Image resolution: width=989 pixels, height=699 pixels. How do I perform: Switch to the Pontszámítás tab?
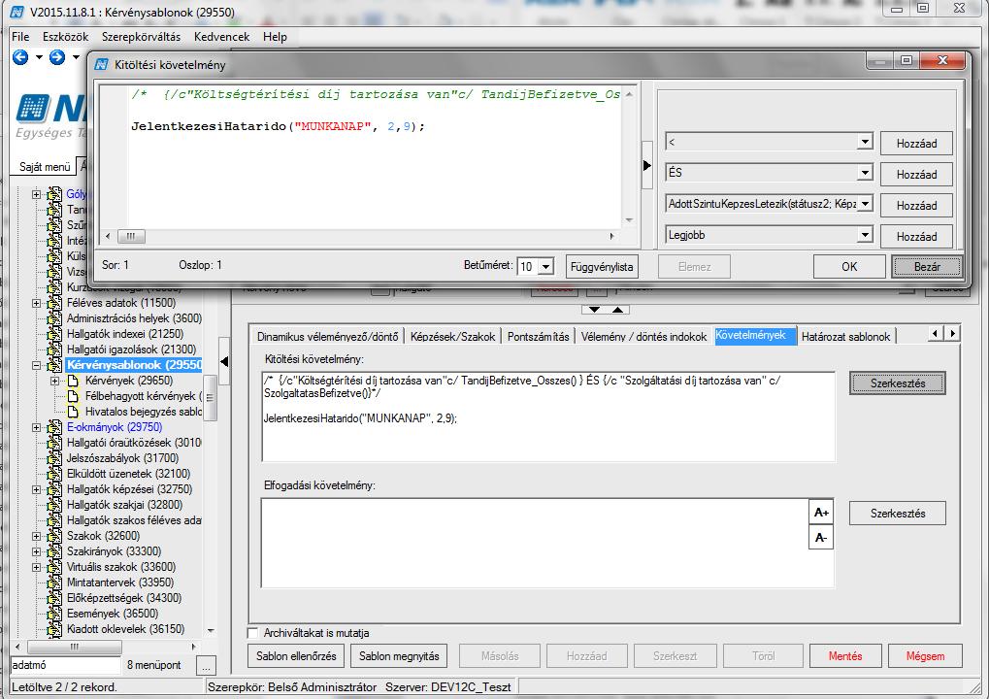click(x=538, y=336)
